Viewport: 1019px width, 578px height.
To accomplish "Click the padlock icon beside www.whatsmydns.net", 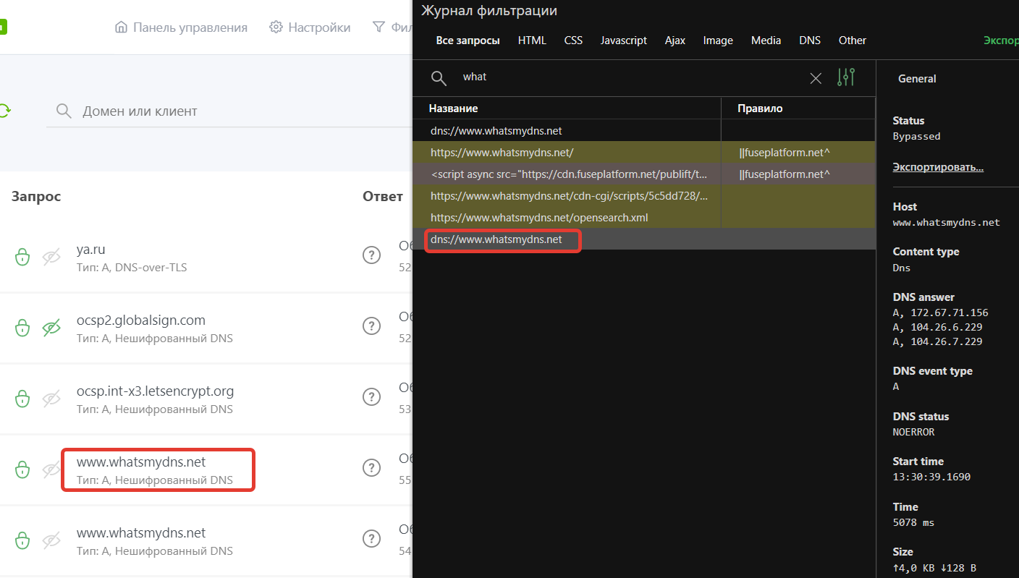I will 22,469.
